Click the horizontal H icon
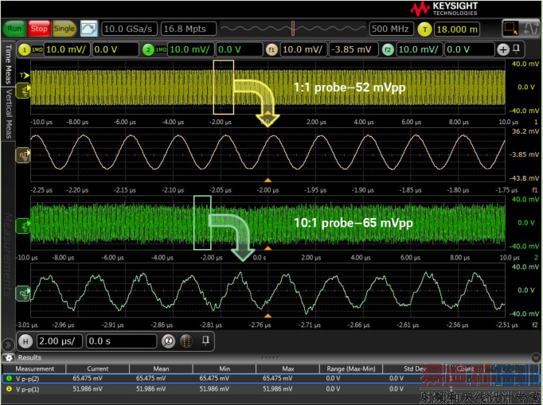 tap(25, 341)
